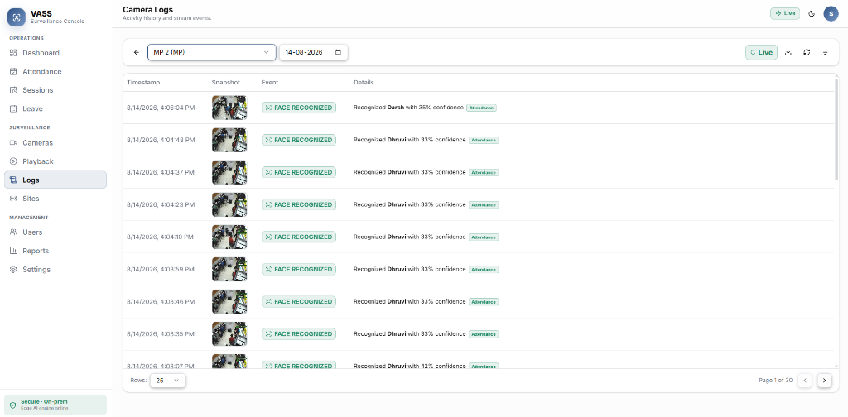Open the Dashboard page

[55, 53]
